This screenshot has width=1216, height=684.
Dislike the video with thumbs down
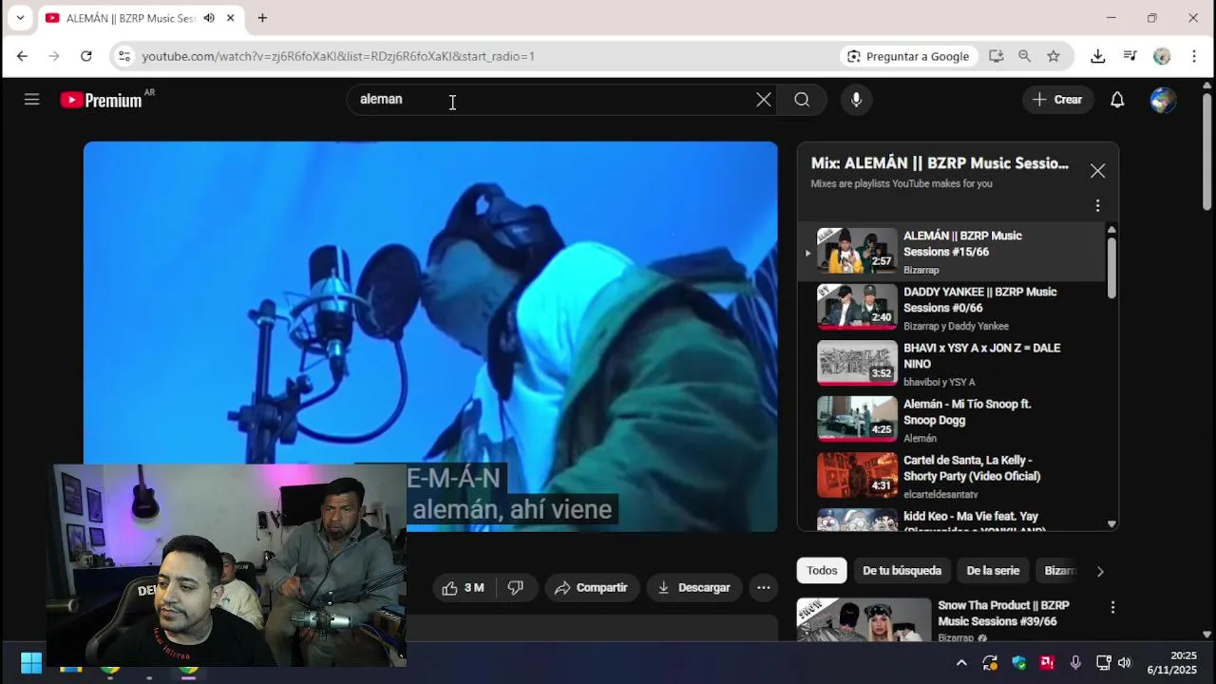click(516, 588)
